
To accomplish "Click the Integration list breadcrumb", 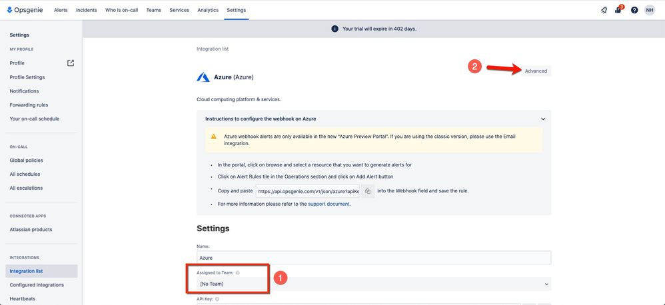I will tap(213, 49).
